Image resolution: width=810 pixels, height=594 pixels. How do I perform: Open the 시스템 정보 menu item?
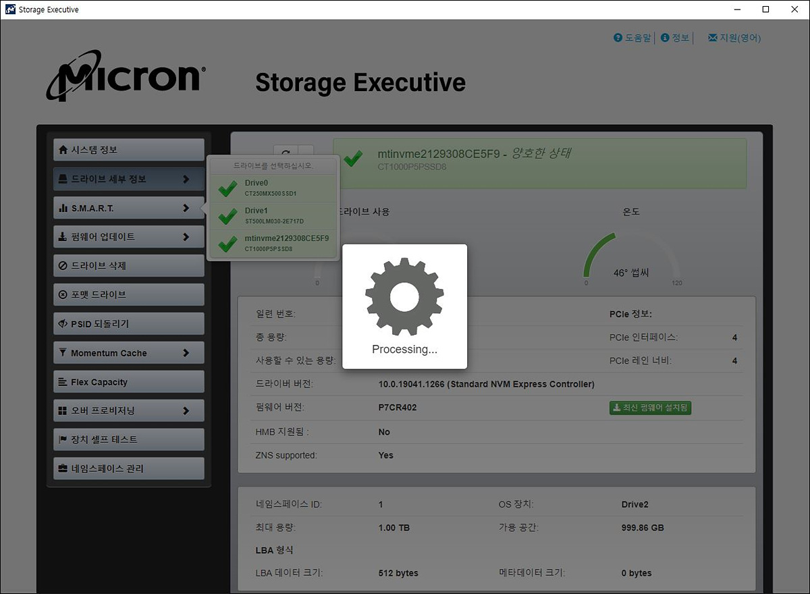click(128, 150)
